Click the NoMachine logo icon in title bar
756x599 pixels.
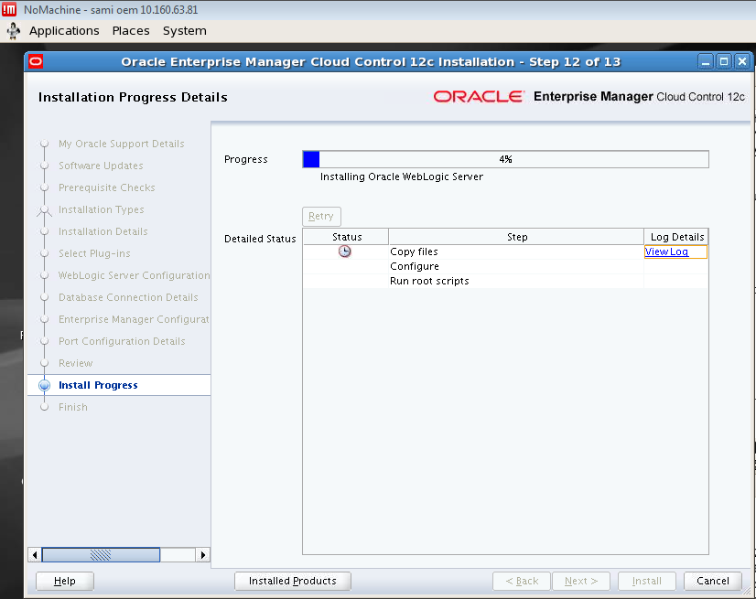(8, 9)
